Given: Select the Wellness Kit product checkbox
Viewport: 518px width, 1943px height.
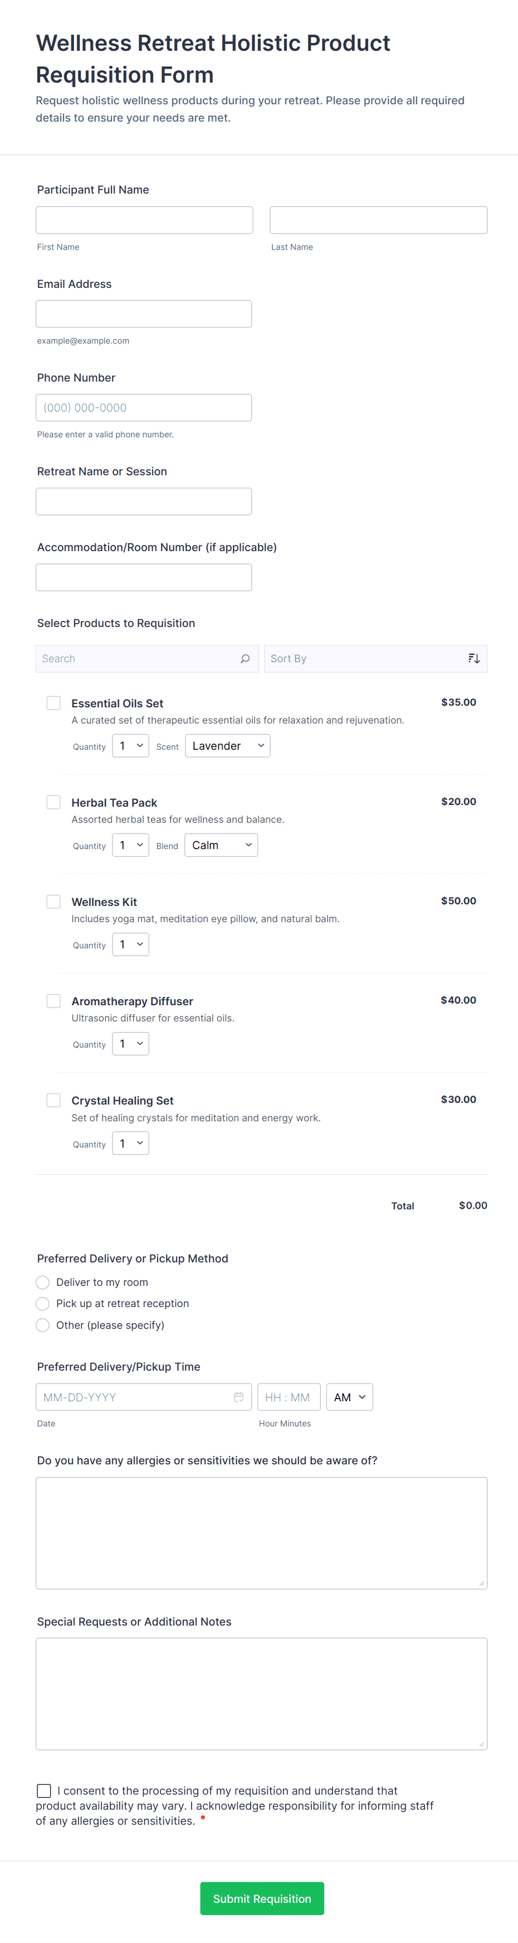Looking at the screenshot, I should point(53,901).
